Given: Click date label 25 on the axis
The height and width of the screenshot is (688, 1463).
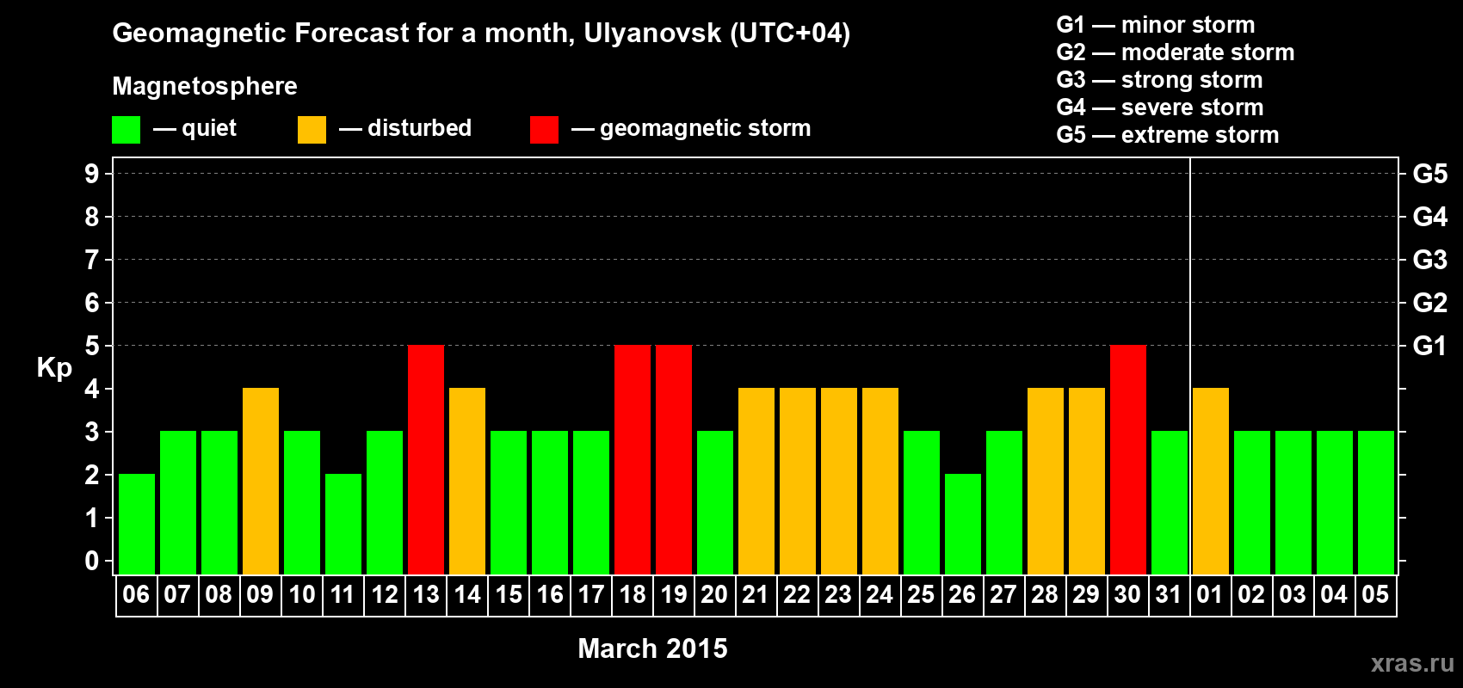Looking at the screenshot, I should [x=921, y=595].
